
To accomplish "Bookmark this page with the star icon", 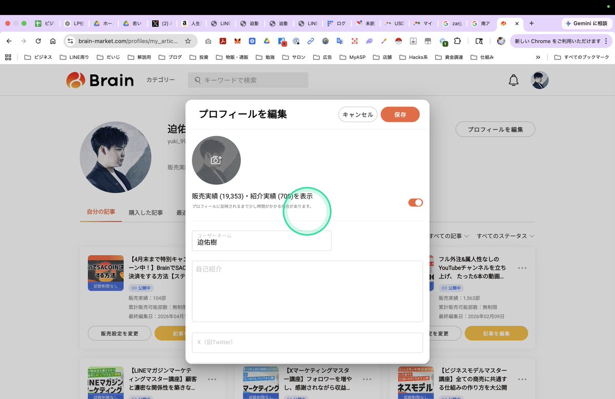I will [188, 41].
